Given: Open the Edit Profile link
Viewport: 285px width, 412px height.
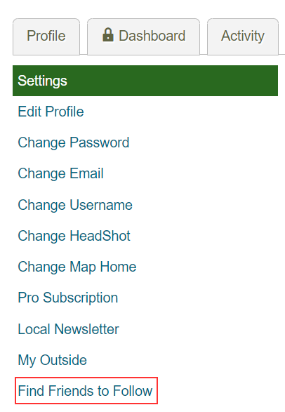Looking at the screenshot, I should click(51, 112).
